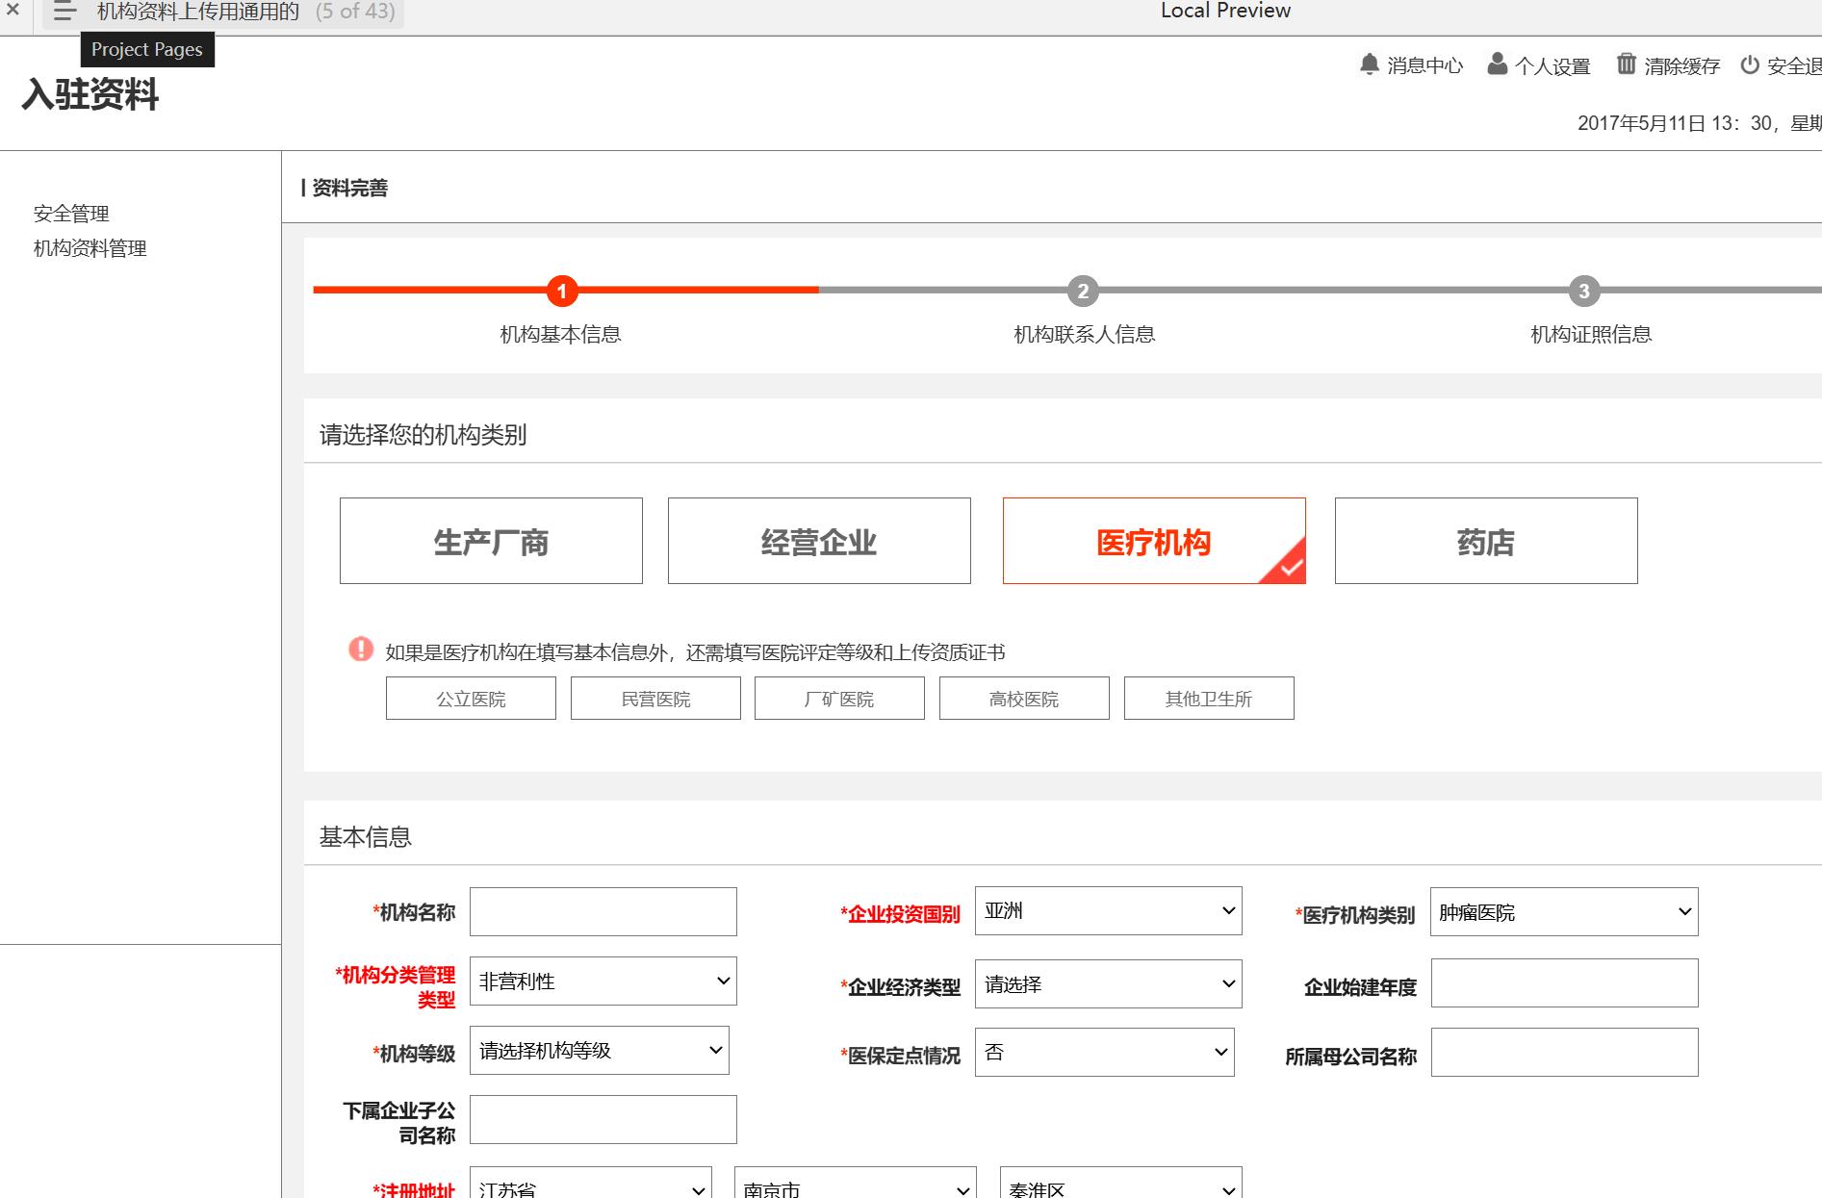The image size is (1822, 1198).
Task: Close the preview sidebar with the X icon
Action: click(x=13, y=10)
